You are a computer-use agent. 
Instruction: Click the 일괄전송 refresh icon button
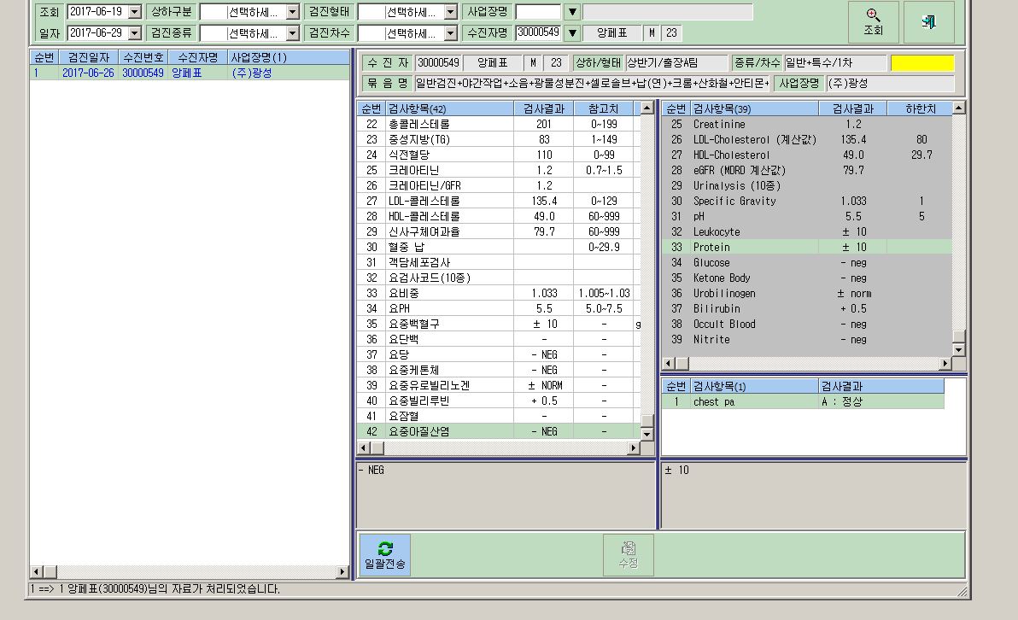385,555
